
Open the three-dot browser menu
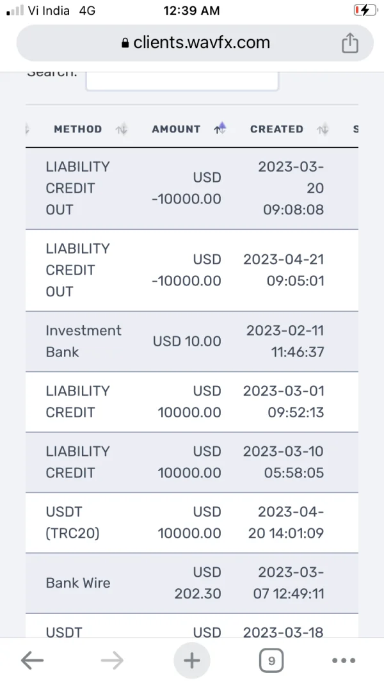pos(344,661)
